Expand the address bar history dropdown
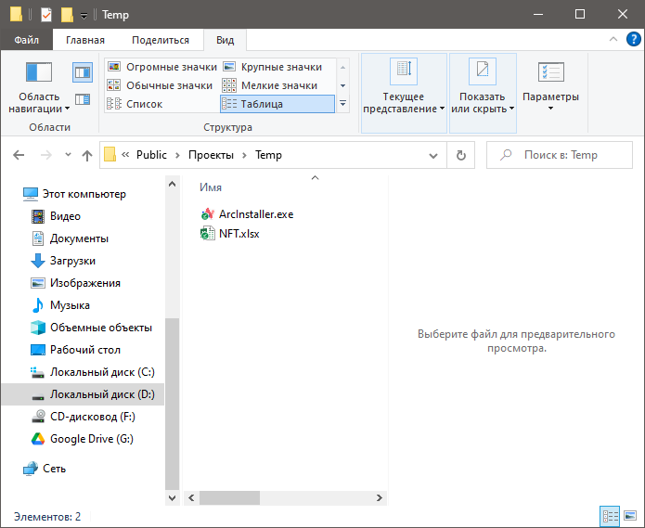 pos(433,156)
